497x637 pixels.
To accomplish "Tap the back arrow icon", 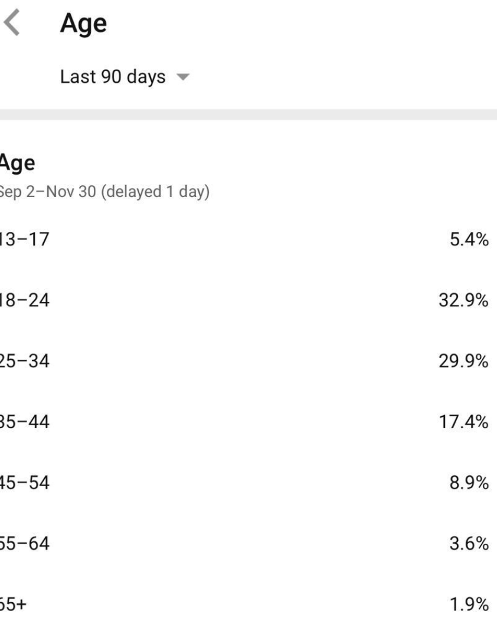I will 13,25.
